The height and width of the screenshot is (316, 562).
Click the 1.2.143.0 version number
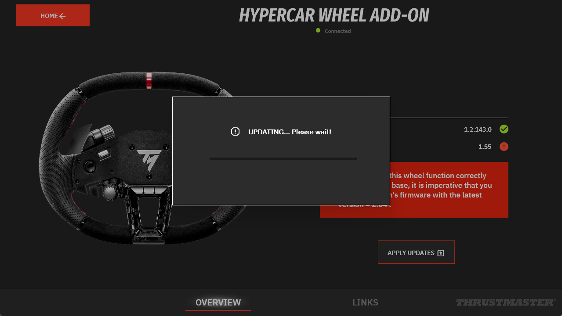pos(478,129)
